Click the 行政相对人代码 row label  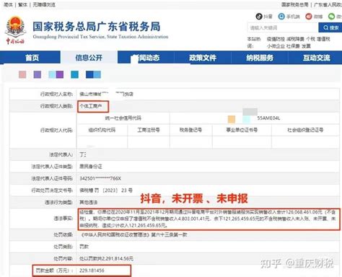(56, 131)
